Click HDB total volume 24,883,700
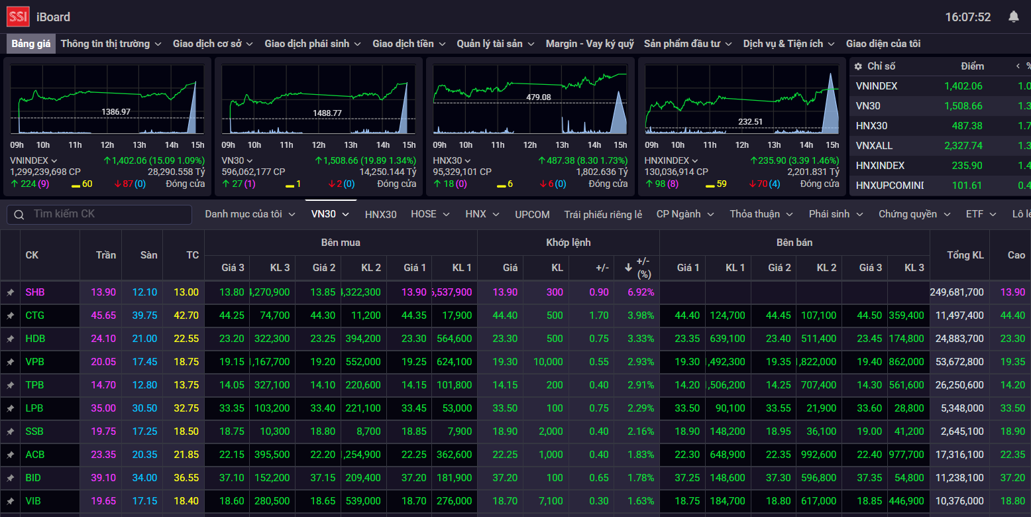This screenshot has width=1031, height=517. [x=959, y=339]
